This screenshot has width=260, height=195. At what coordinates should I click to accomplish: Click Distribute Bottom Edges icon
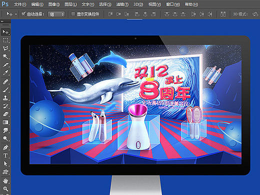point(183,14)
